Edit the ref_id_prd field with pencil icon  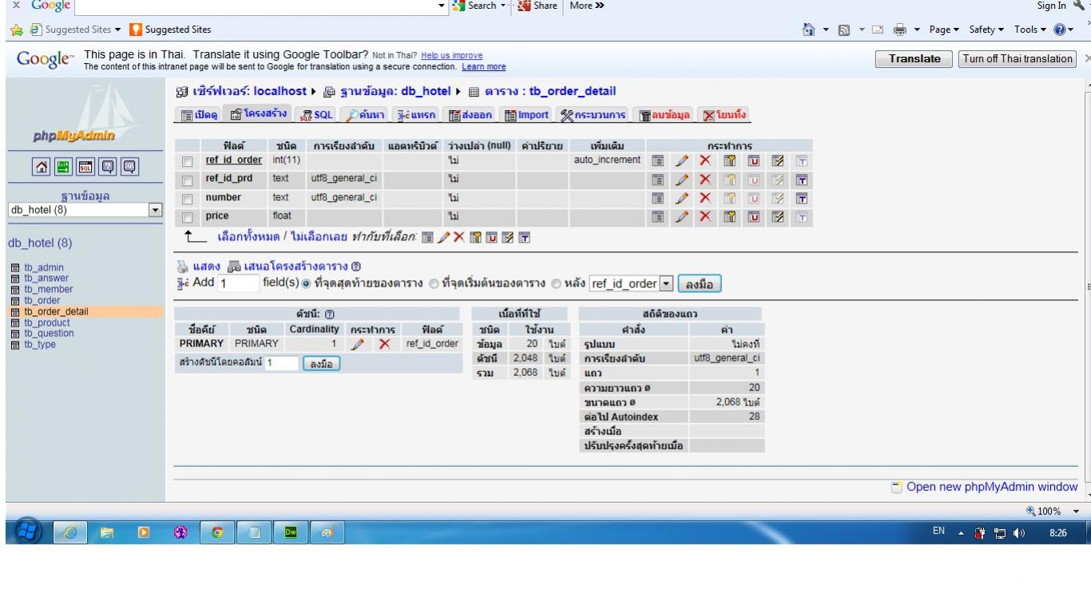681,179
